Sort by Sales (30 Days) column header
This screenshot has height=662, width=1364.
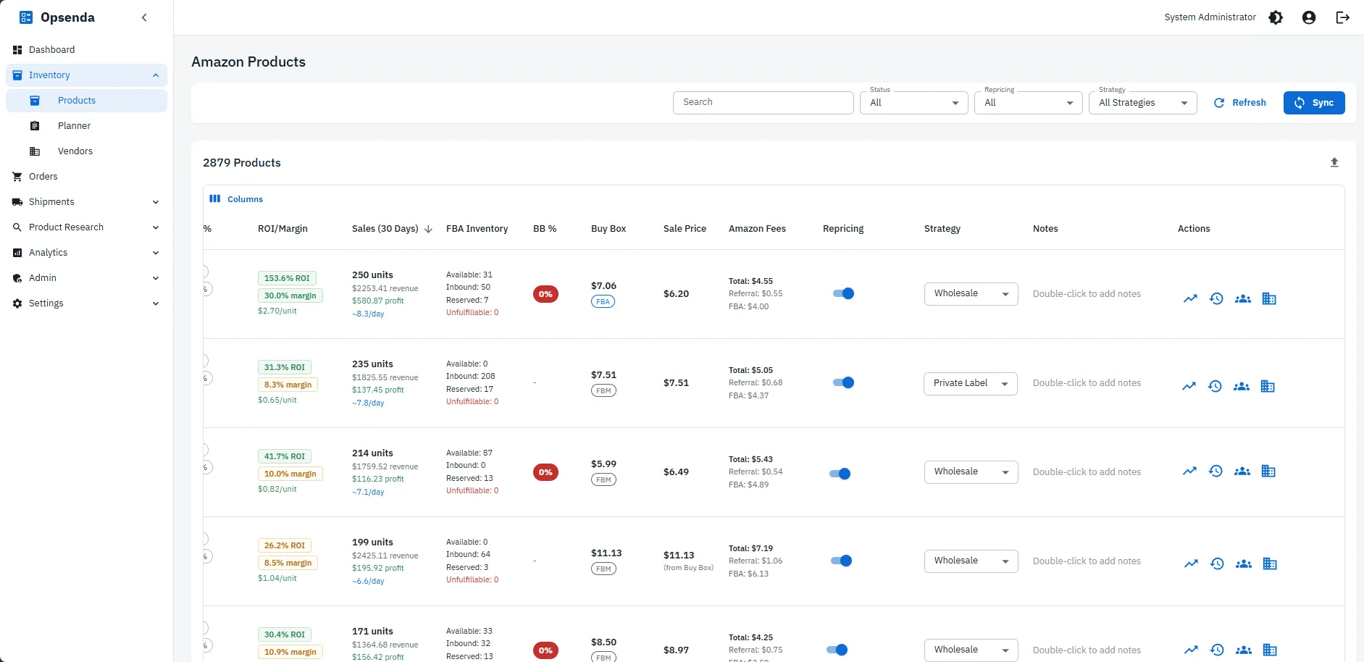click(x=391, y=229)
